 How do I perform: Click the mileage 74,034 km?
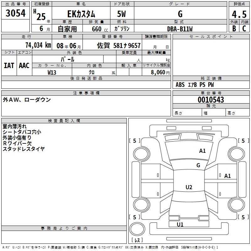coord(38,45)
